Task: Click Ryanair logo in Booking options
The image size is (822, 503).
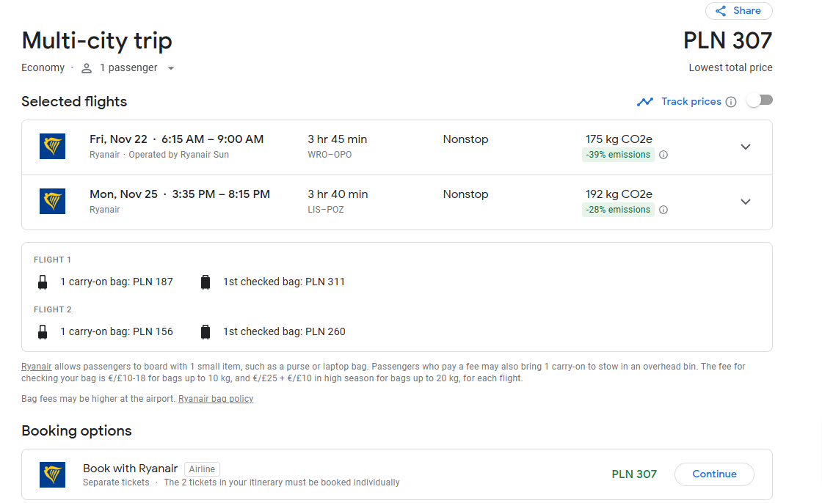Action: click(52, 474)
